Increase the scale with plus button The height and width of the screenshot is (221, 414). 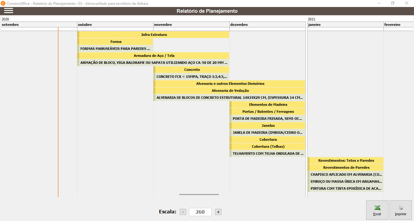coord(218,212)
